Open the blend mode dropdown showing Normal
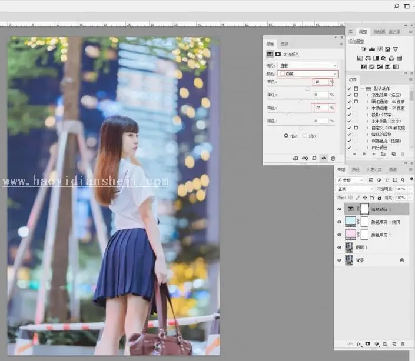The image size is (415, 361). coord(355,189)
